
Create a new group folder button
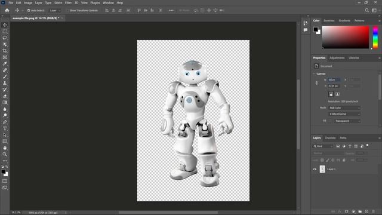tap(360, 211)
